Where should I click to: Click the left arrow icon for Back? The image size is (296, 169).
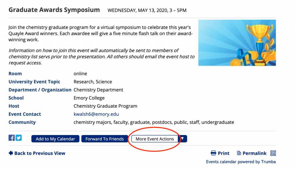click(x=11, y=153)
